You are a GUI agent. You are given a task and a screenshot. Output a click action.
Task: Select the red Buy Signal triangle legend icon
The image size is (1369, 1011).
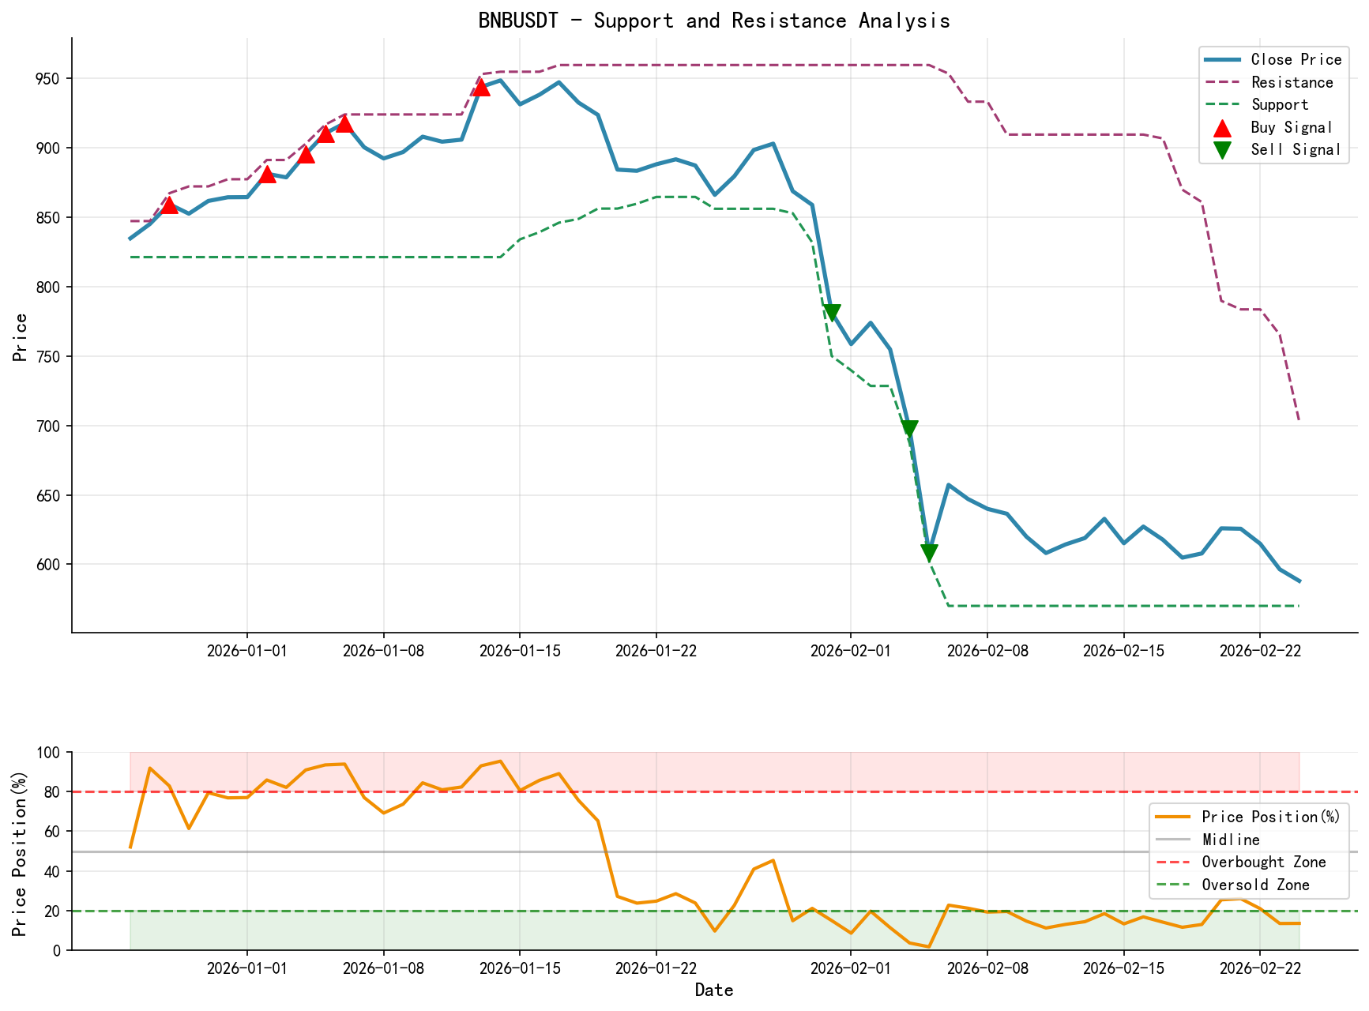click(1224, 126)
